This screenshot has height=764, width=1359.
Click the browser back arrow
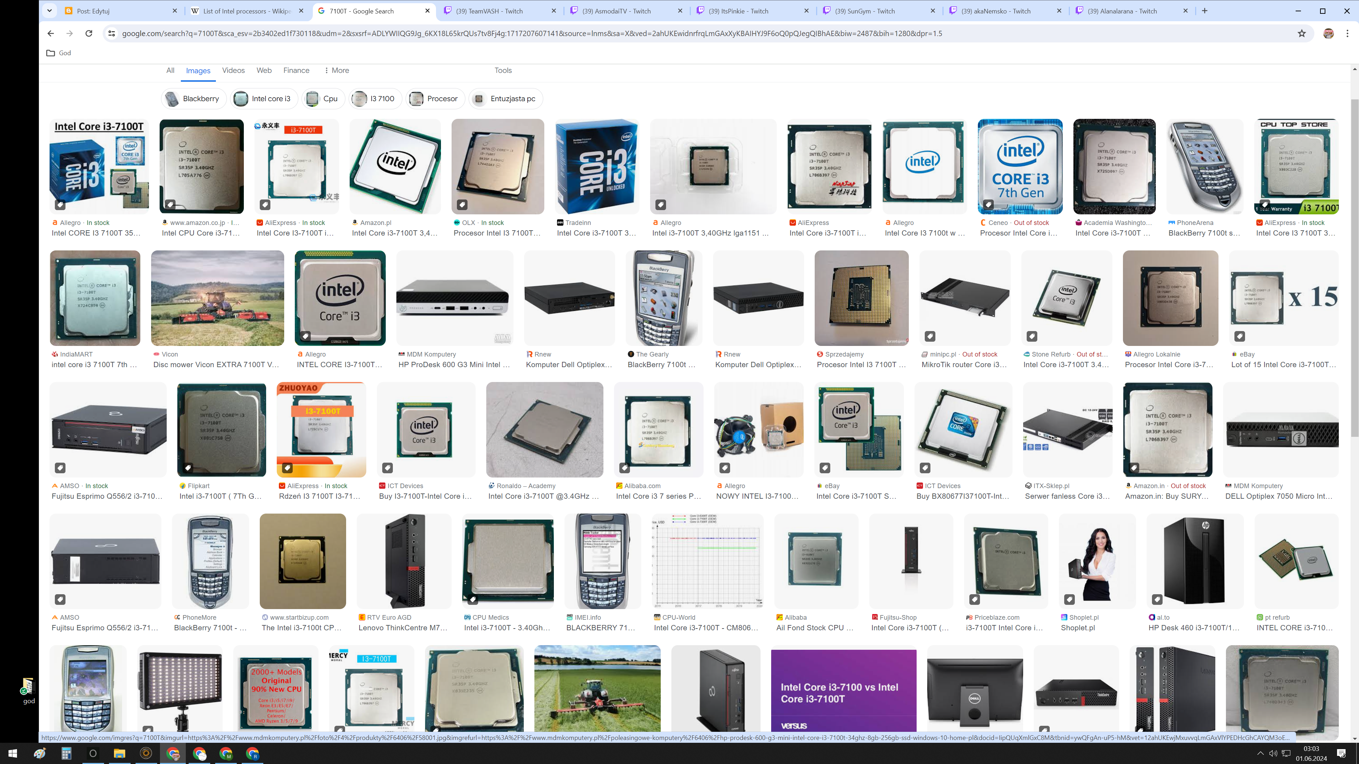pos(51,33)
